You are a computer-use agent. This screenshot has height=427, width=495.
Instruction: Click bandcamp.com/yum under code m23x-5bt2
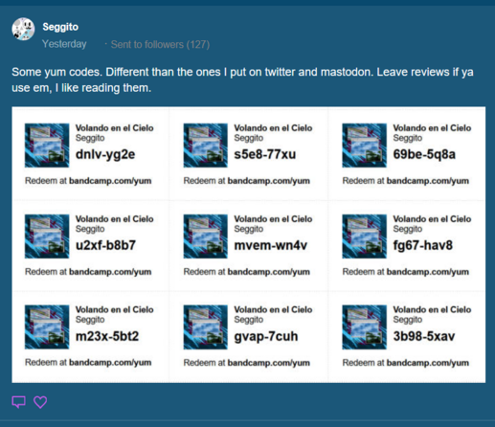110,363
